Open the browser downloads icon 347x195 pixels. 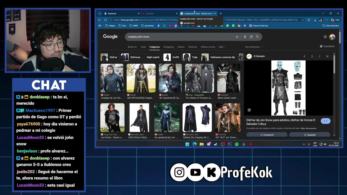coord(315,20)
